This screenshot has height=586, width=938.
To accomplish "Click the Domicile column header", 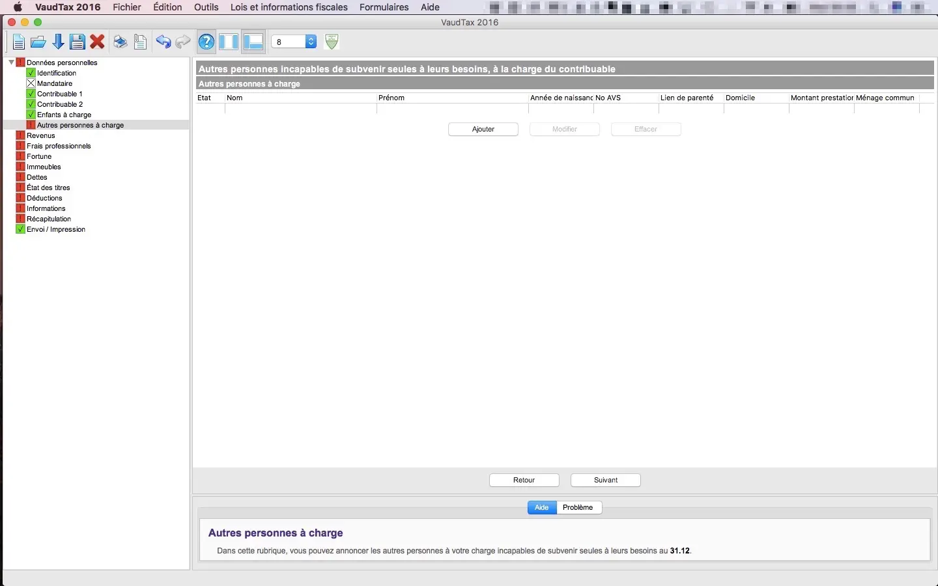I will point(756,98).
